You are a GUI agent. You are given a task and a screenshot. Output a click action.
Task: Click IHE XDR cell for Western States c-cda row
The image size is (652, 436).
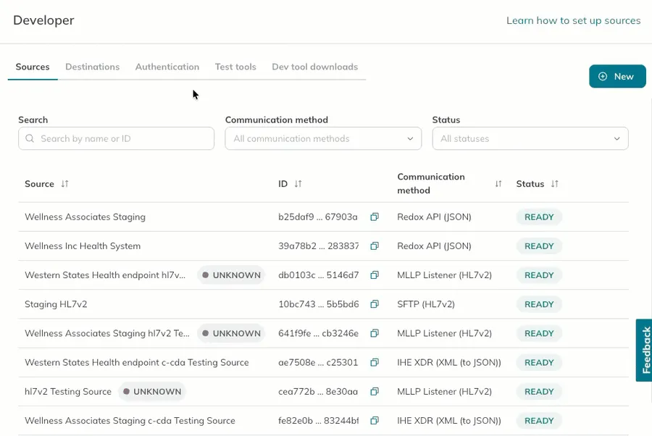[449, 362]
